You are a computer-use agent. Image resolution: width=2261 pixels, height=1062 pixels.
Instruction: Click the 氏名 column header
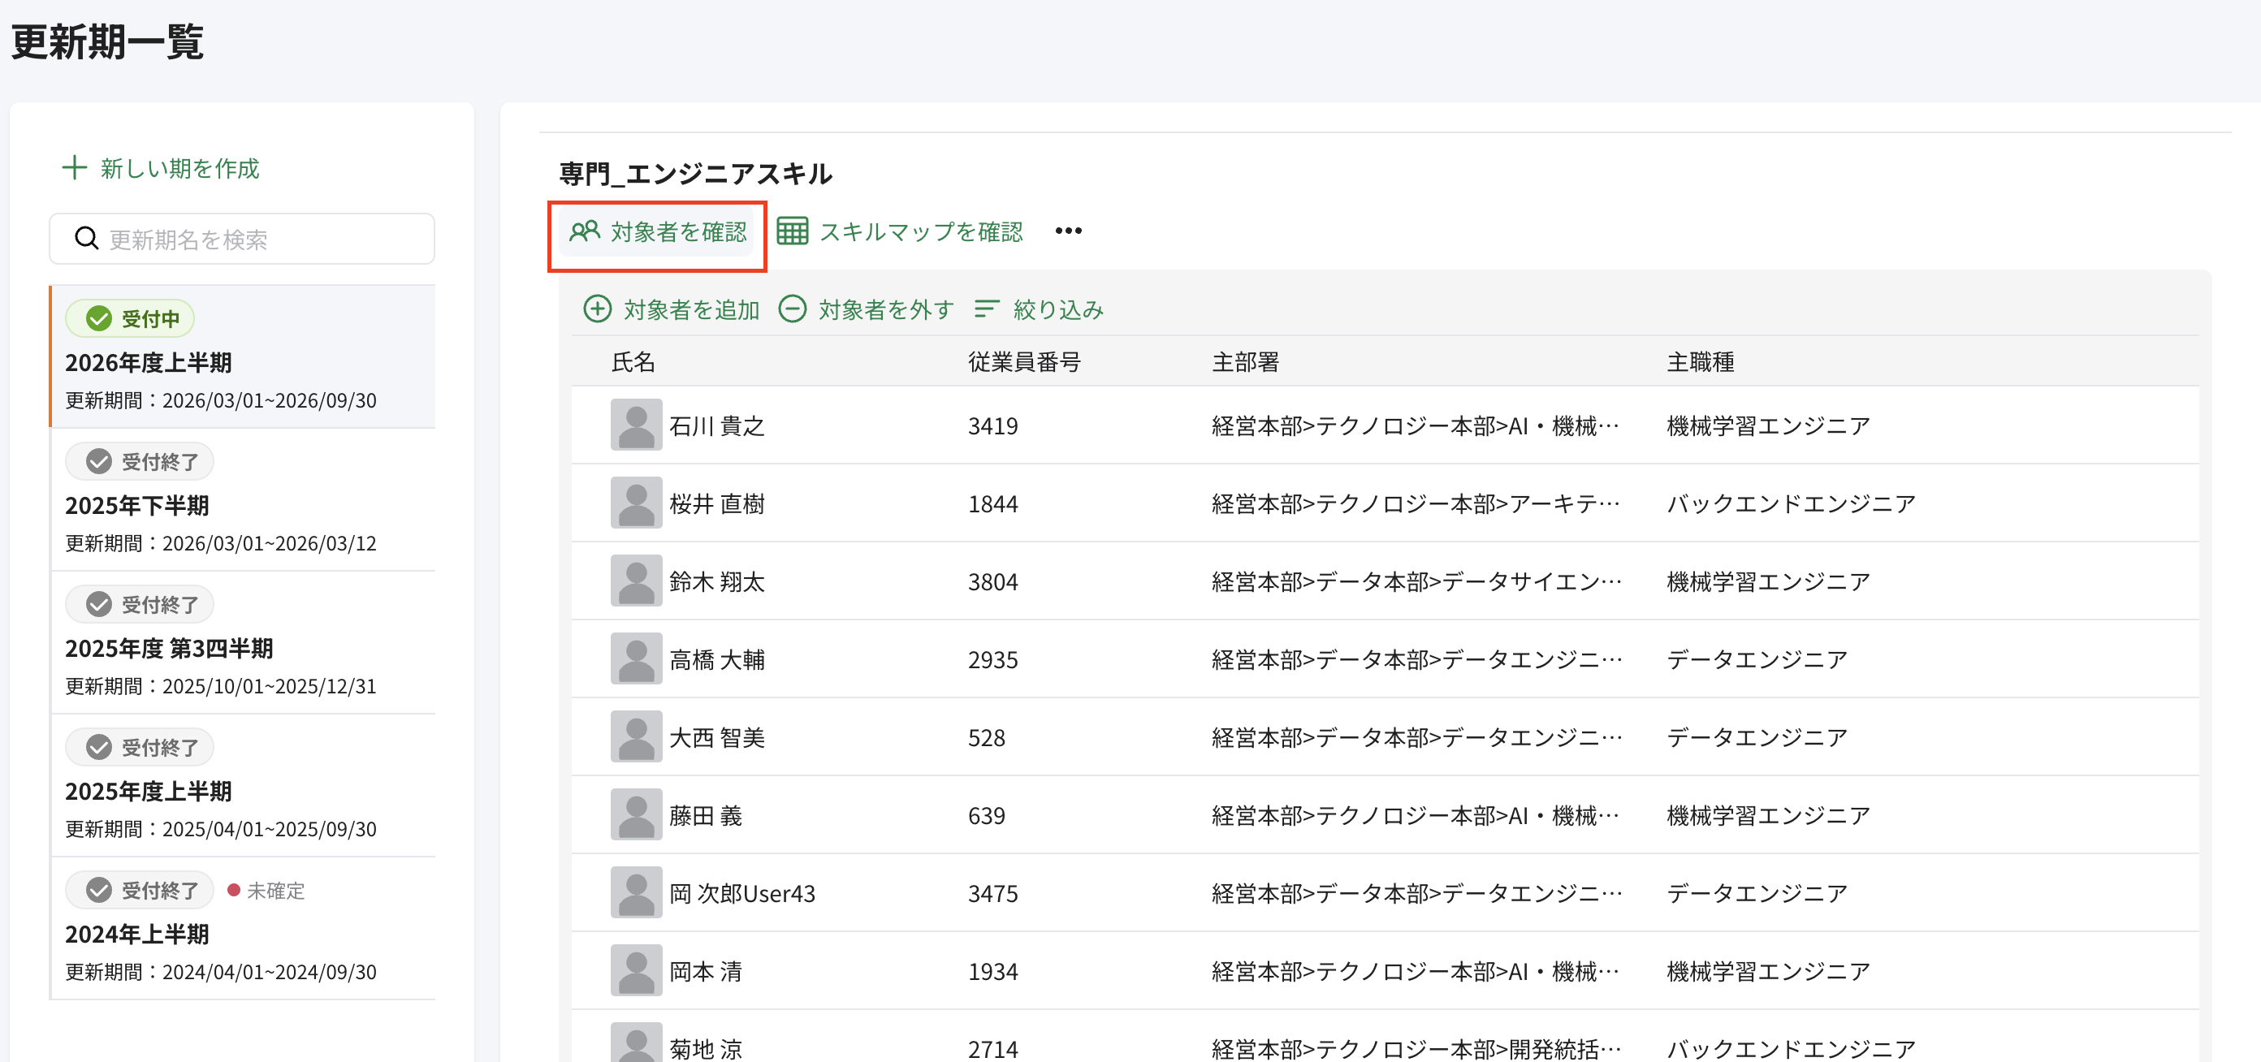coord(633,361)
